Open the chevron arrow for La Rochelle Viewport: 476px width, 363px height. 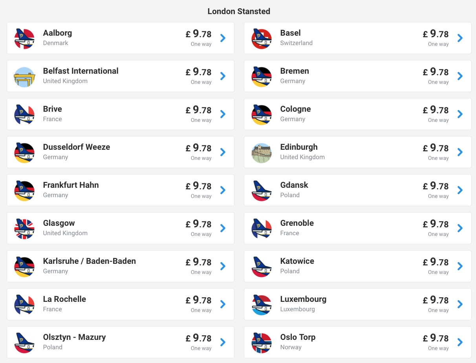point(223,304)
